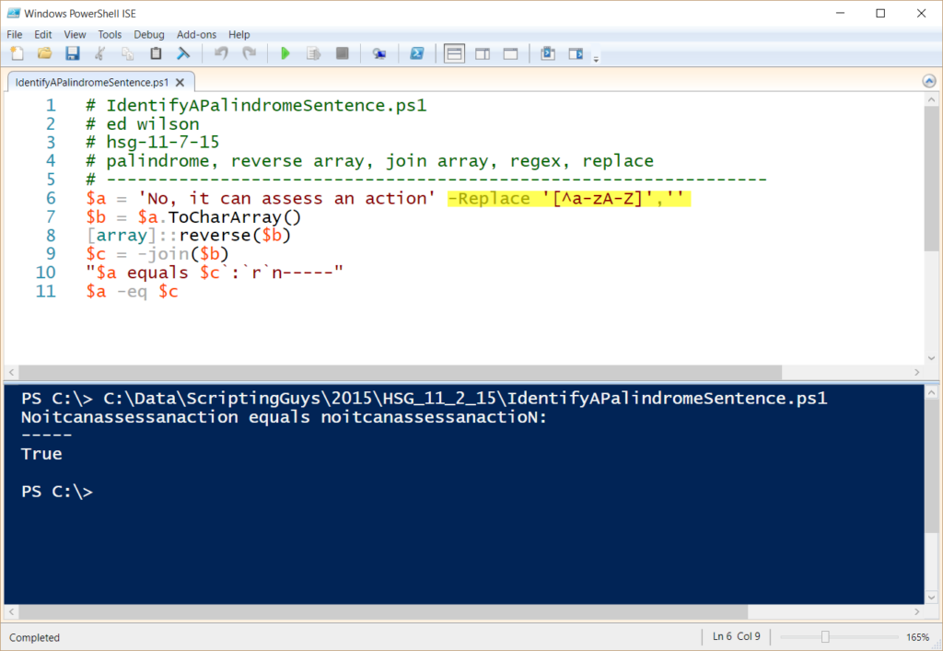Image resolution: width=943 pixels, height=651 pixels.
Task: Toggle Show Script Pane Top layout
Action: pos(454,54)
